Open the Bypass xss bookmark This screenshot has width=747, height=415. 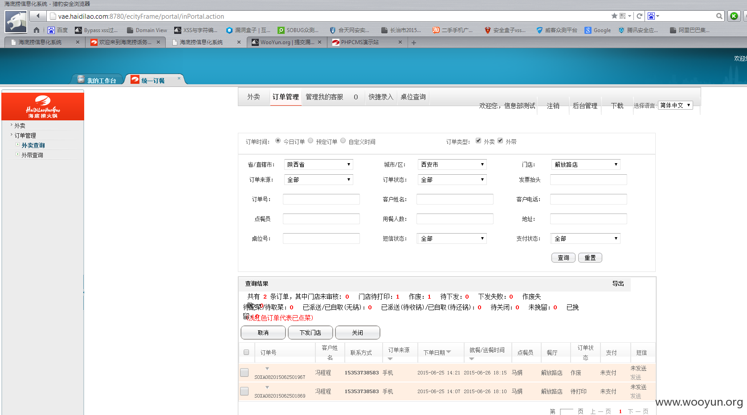[96, 30]
